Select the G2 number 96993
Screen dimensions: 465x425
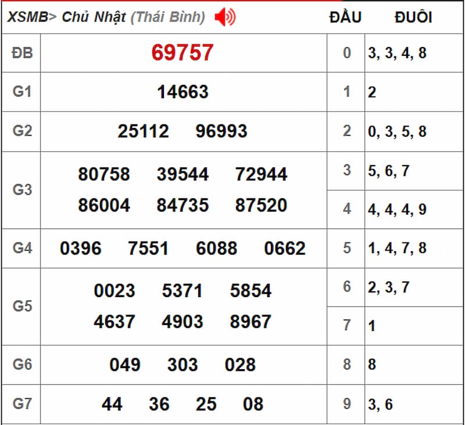point(221,131)
